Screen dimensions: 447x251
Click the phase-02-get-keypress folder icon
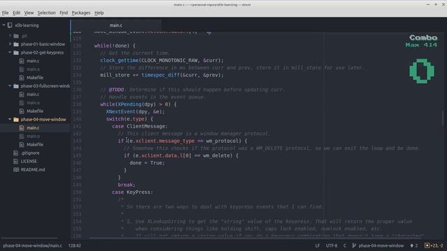pos(16,53)
